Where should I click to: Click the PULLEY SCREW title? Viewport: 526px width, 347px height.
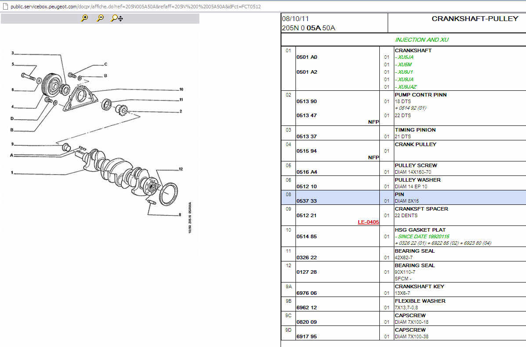tap(416, 165)
